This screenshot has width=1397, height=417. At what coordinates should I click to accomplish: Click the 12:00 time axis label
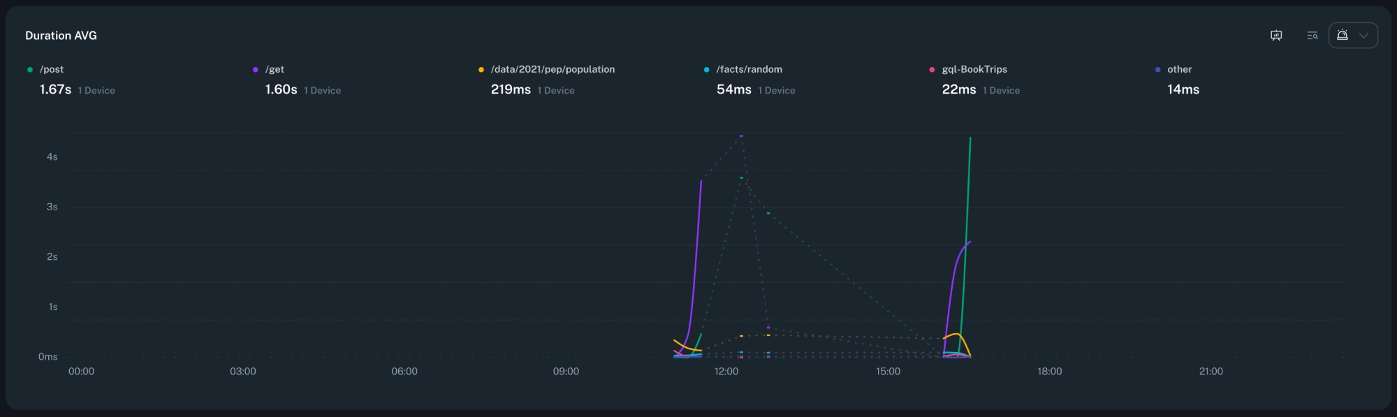click(726, 372)
